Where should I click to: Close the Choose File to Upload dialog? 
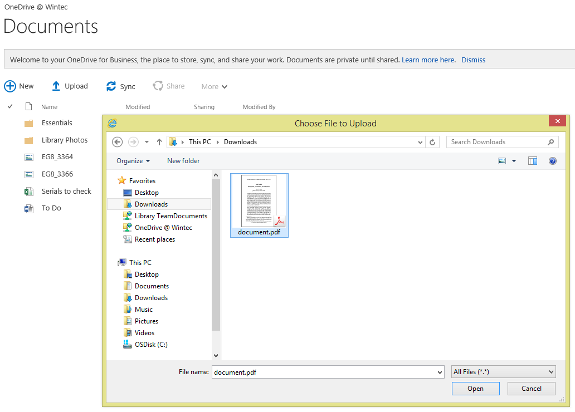[x=557, y=121]
